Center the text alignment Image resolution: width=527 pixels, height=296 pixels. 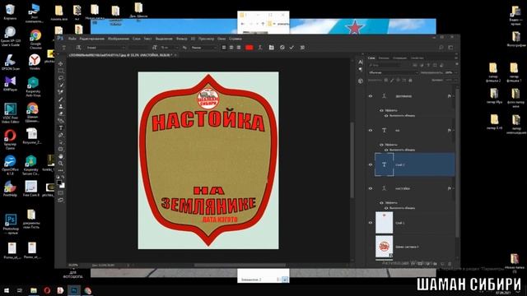tap(231, 48)
